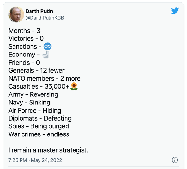Click the 'Diplomats - Defecting' line

pyautogui.click(x=40, y=118)
